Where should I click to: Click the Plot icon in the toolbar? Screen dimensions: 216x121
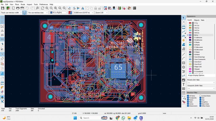(22, 8)
